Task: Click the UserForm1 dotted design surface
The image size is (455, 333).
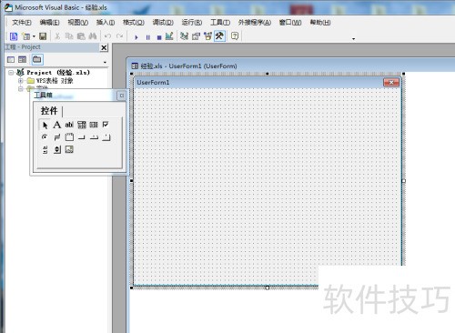Action: 268,187
